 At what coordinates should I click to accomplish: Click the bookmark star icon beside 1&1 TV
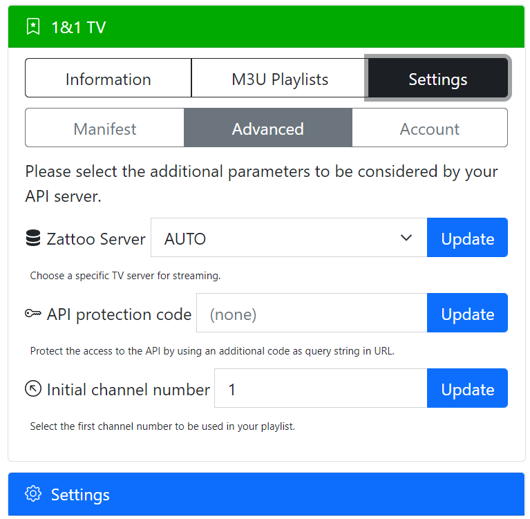(33, 27)
